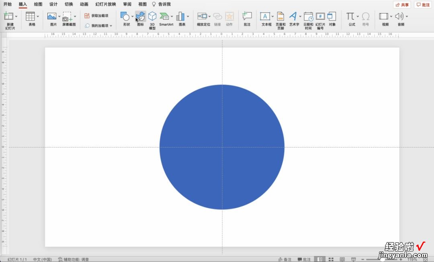Viewport: 434px width, 262px height.
Task: Click the Equation (公式) pi icon
Action: 350,16
